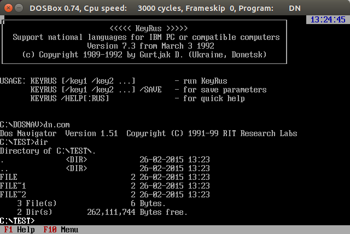350x234 pixels.
Task: Click the '2 Dir(s)' summary line
Action: point(102,212)
